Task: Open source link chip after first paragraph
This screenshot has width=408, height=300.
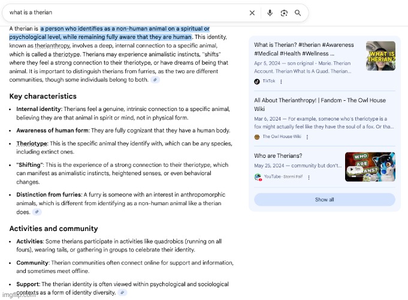Action: [x=155, y=80]
